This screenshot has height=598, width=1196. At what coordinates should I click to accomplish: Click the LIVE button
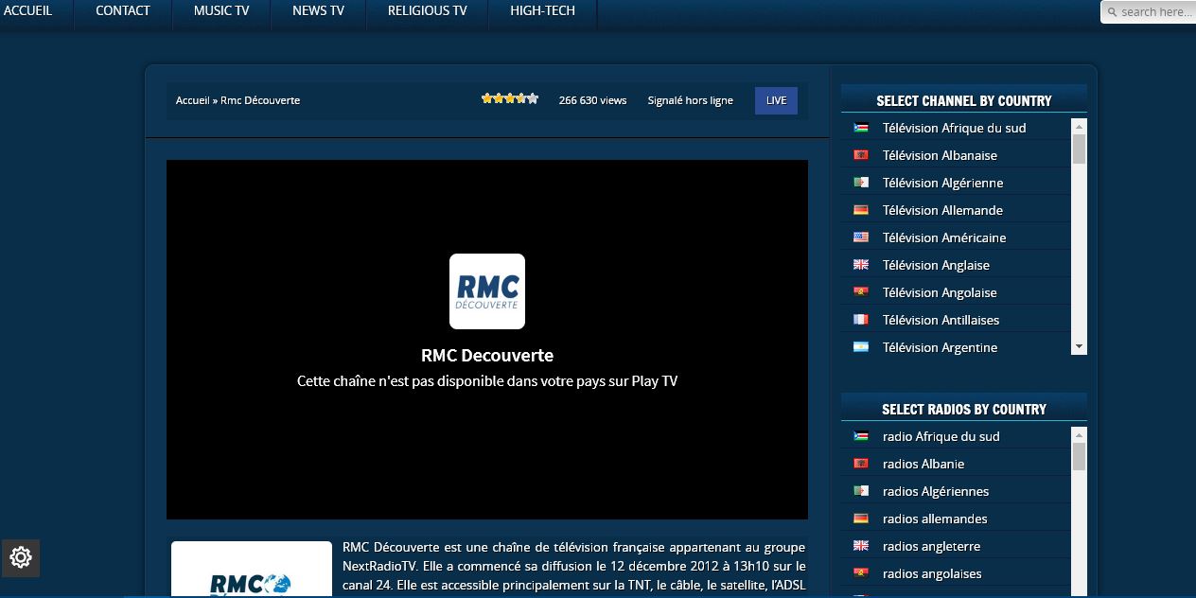(x=776, y=100)
